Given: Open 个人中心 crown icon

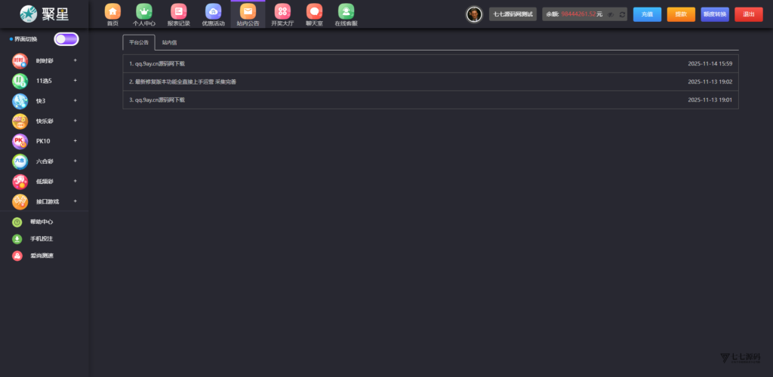Looking at the screenshot, I should click(144, 11).
